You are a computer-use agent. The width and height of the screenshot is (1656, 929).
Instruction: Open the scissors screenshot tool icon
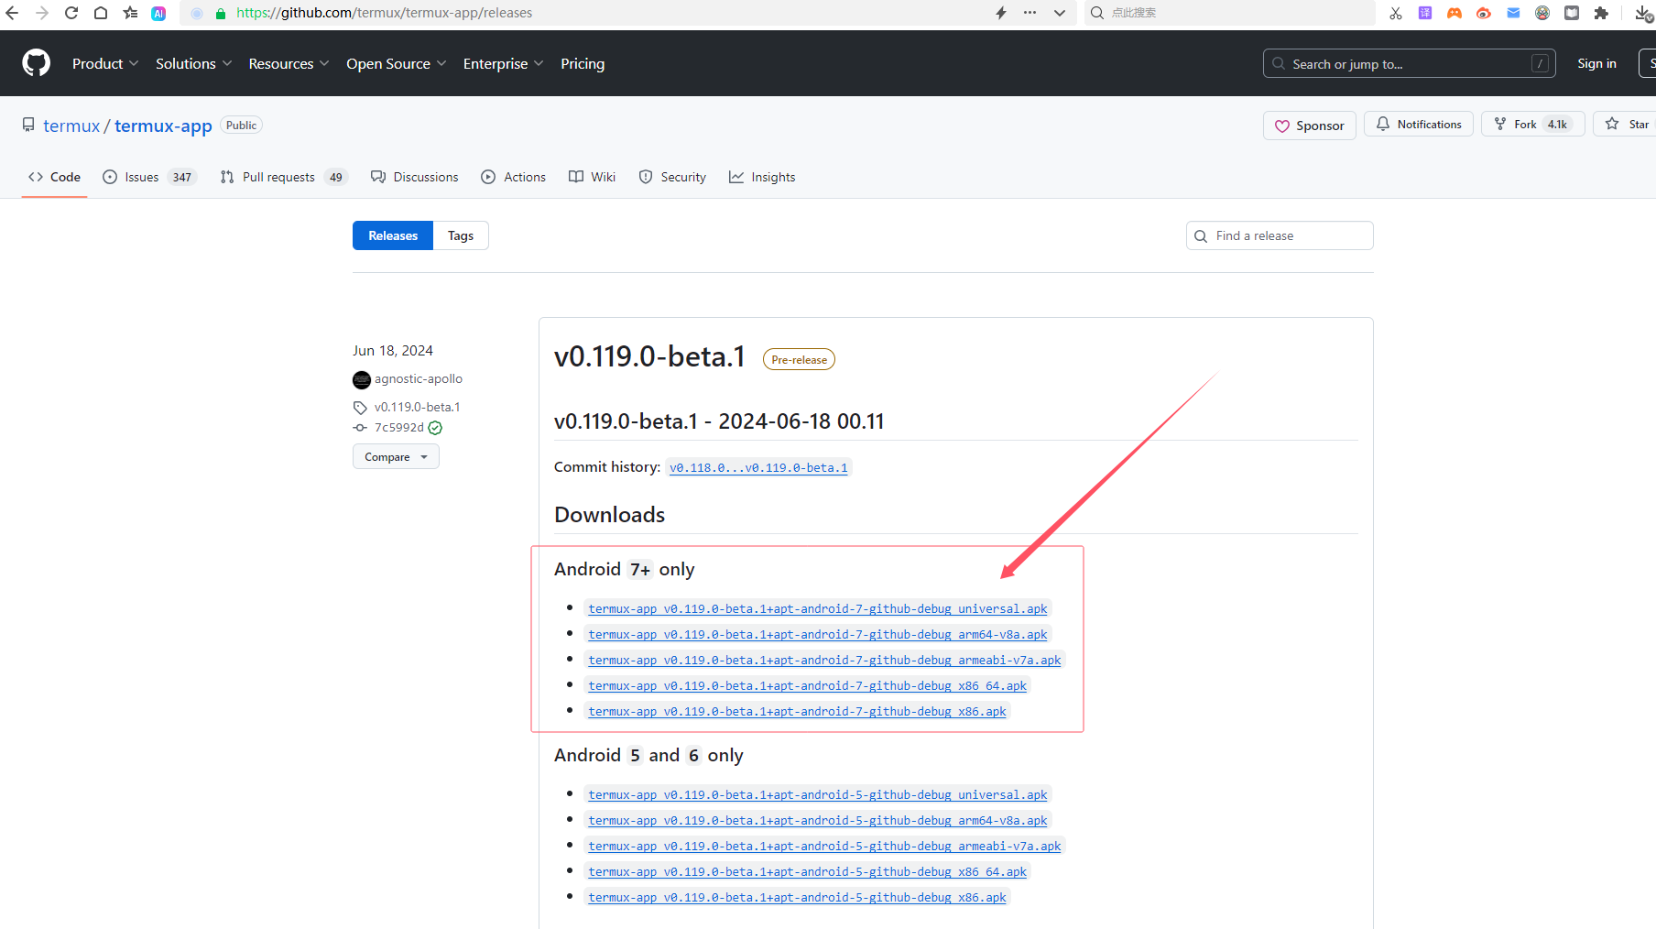pyautogui.click(x=1395, y=13)
